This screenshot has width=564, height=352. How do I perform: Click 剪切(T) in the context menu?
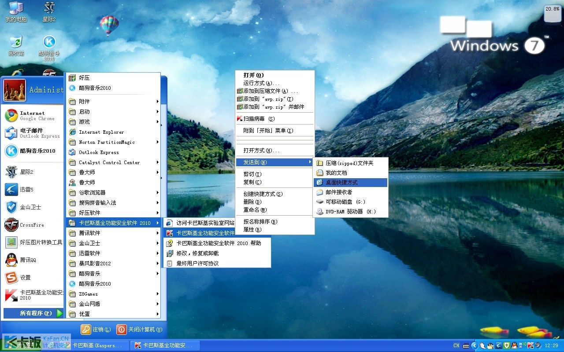click(x=275, y=174)
